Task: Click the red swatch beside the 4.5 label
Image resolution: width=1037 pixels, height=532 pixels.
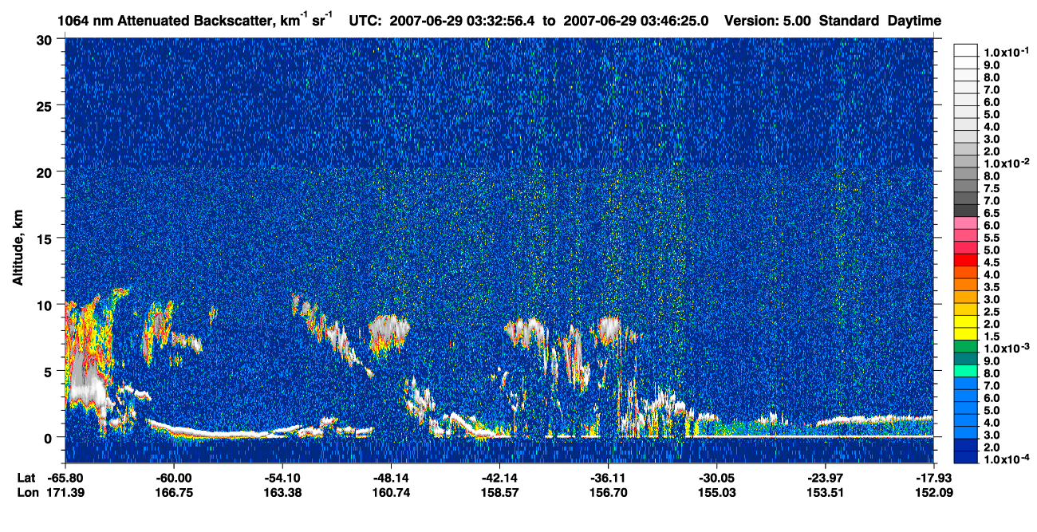Action: [x=965, y=261]
